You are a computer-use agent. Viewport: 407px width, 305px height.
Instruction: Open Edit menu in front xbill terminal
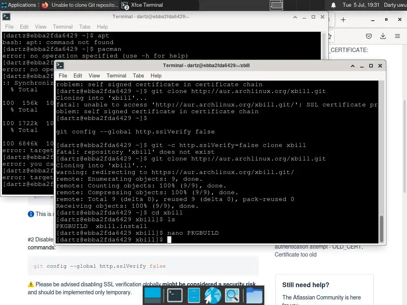click(78, 75)
